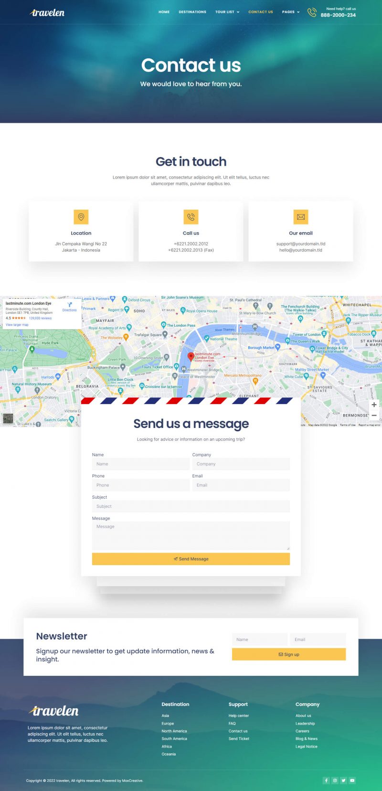This screenshot has height=791, width=382.
Task: Click the yellow phone call icon
Action: pos(191,217)
